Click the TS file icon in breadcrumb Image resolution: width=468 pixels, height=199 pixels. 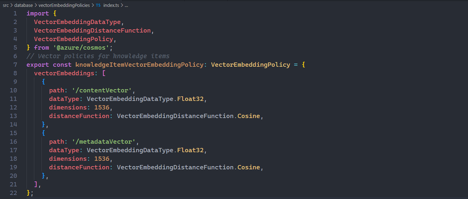pos(98,5)
